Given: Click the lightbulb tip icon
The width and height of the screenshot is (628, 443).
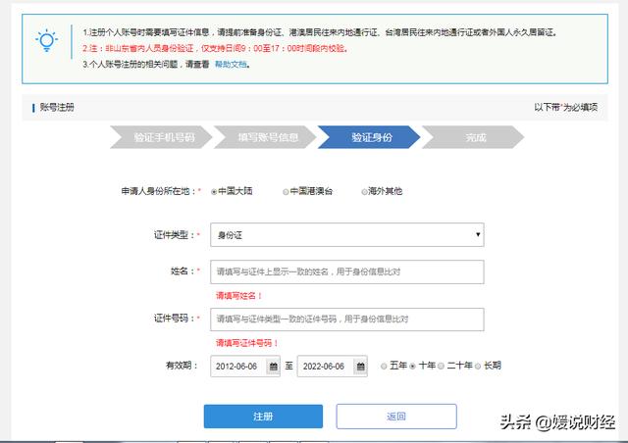Looking at the screenshot, I should [x=46, y=41].
